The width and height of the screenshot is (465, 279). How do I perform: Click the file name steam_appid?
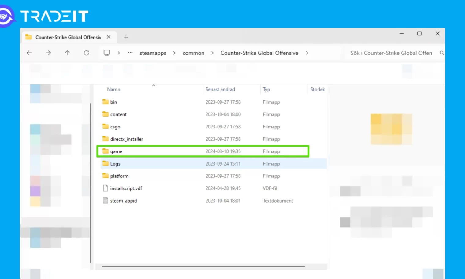[x=124, y=201]
